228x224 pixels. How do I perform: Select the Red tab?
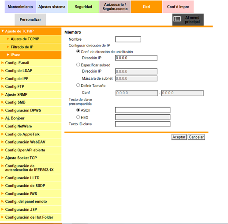[x=146, y=7]
